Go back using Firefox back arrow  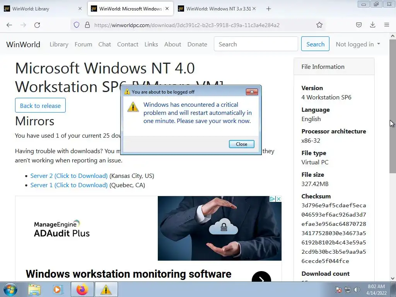click(9, 25)
